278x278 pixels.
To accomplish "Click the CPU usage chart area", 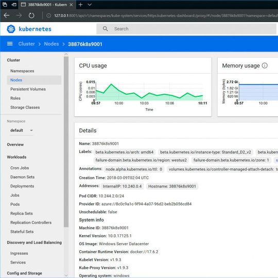I will 149,92.
